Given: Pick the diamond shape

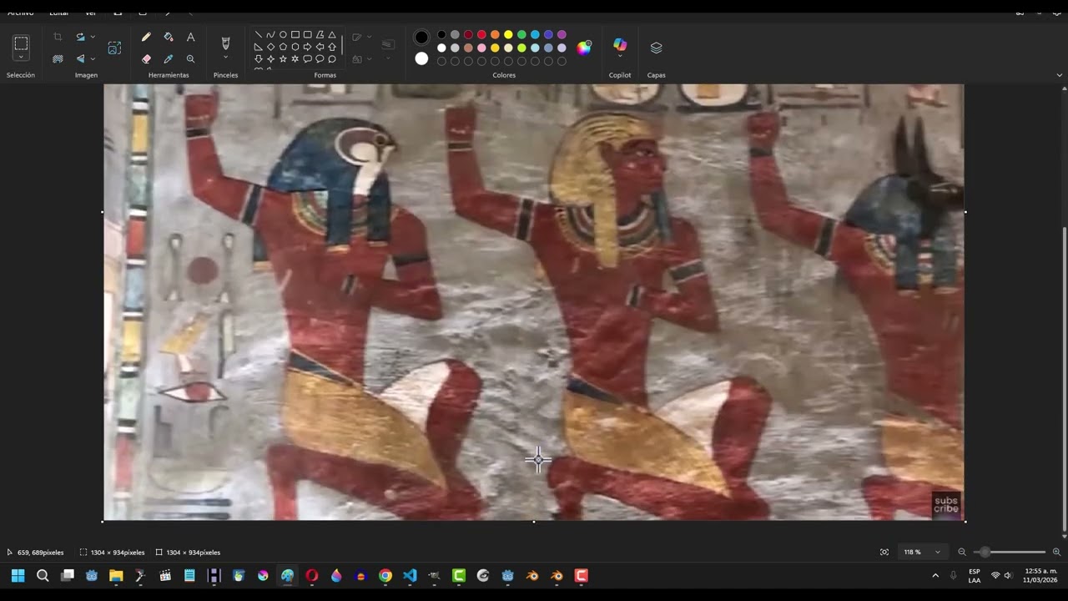Looking at the screenshot, I should [270, 47].
